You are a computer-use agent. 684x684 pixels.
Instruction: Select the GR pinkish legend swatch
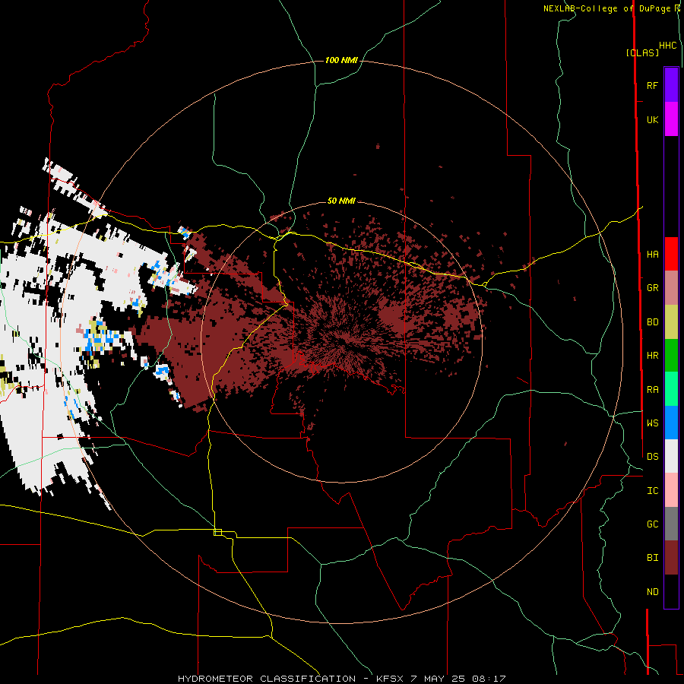tap(671, 288)
